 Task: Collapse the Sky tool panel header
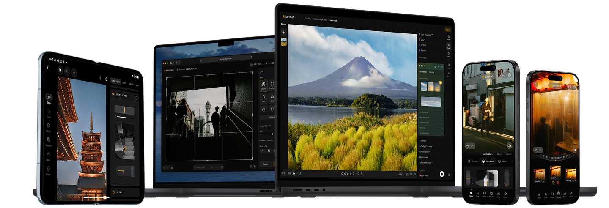431,66
